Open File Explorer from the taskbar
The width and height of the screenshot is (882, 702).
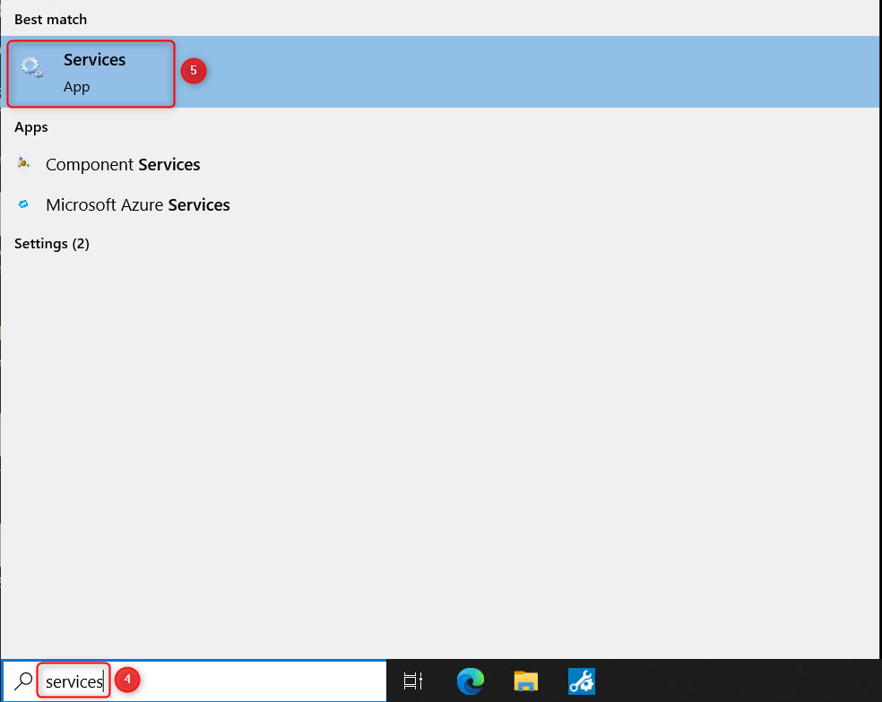526,681
